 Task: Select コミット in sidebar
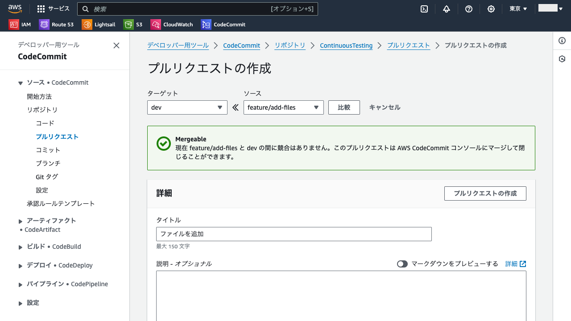(x=48, y=150)
